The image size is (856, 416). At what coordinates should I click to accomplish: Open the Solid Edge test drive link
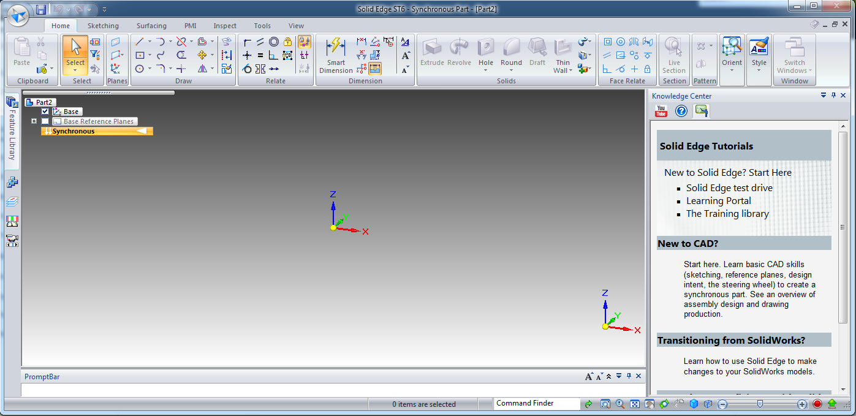pos(729,188)
